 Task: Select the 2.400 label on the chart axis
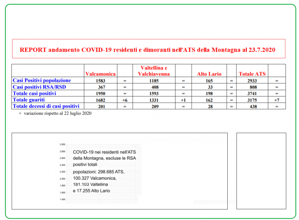tap(63, 165)
